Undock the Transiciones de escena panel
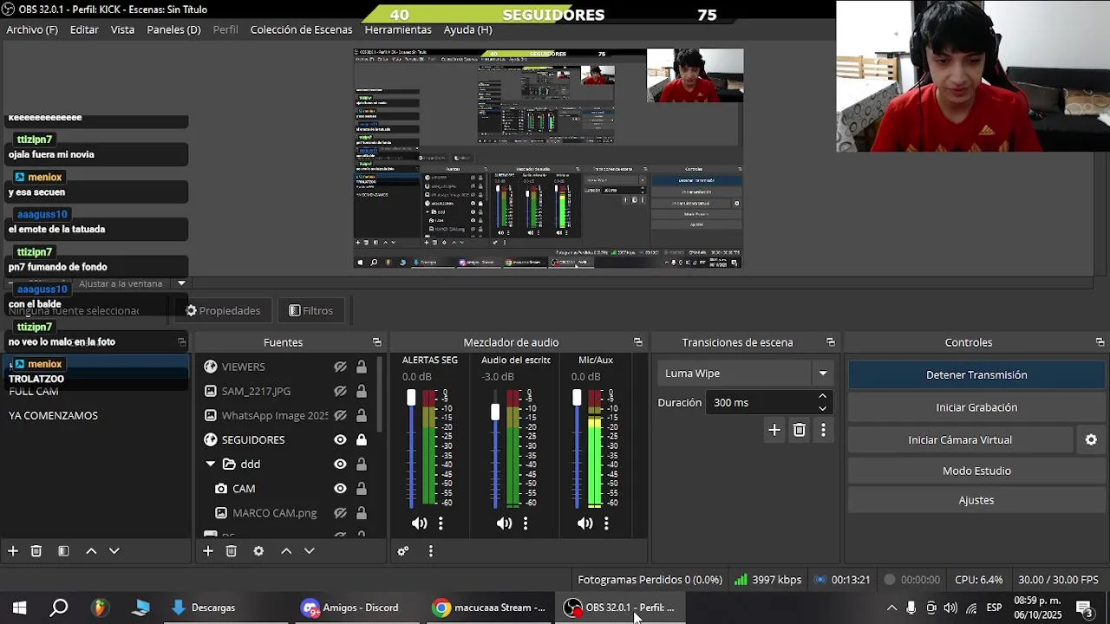This screenshot has width=1110, height=624. click(831, 342)
